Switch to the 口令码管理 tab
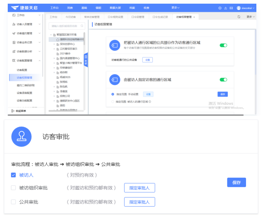This screenshot has height=221, width=263. click(x=138, y=17)
